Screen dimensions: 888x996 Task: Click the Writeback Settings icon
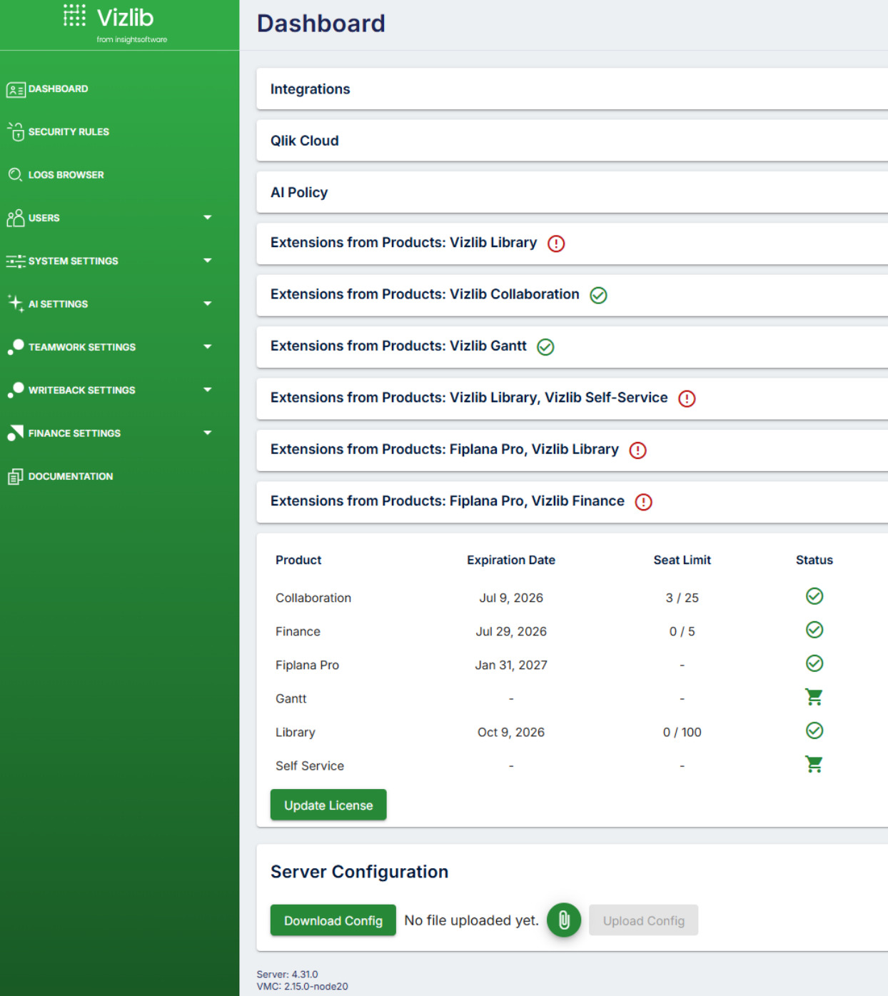coord(16,390)
